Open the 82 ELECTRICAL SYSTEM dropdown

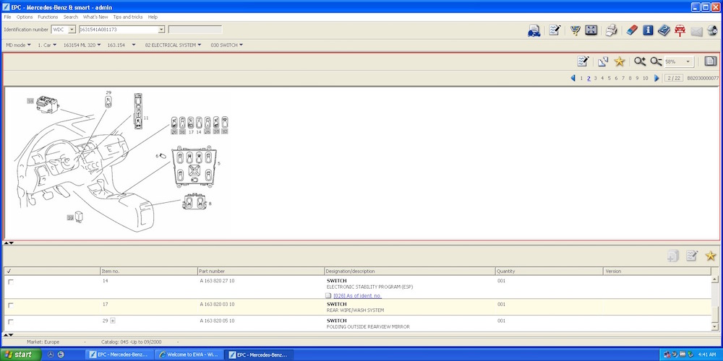pos(174,45)
